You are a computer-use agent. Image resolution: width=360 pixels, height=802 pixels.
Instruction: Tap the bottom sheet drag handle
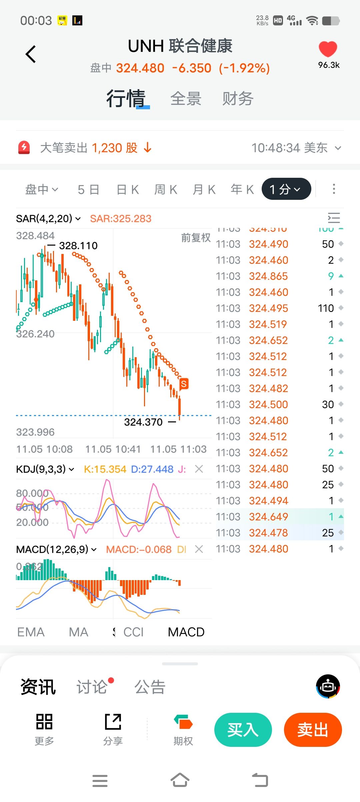coord(180,664)
